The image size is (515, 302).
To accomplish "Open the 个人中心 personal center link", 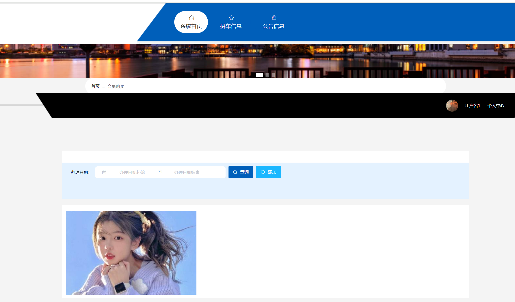I will pyautogui.click(x=496, y=105).
